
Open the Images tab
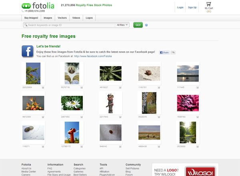point(48,18)
